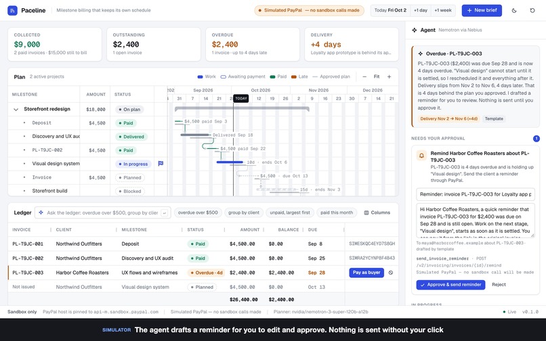The image size is (546, 341).
Task: Advance the clock by +1 week
Action: click(x=443, y=10)
